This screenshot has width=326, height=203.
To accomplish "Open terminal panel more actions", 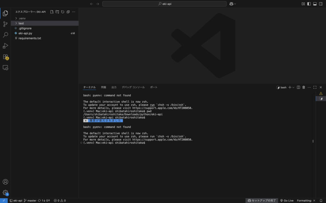I will click(x=309, y=88).
